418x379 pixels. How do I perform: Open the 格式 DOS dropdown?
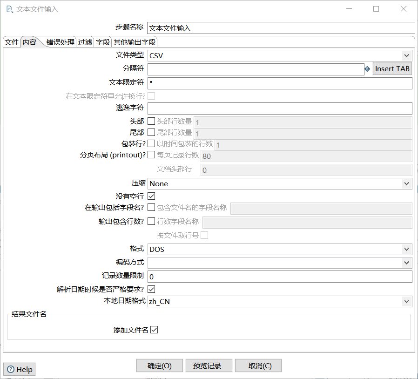[x=406, y=249]
